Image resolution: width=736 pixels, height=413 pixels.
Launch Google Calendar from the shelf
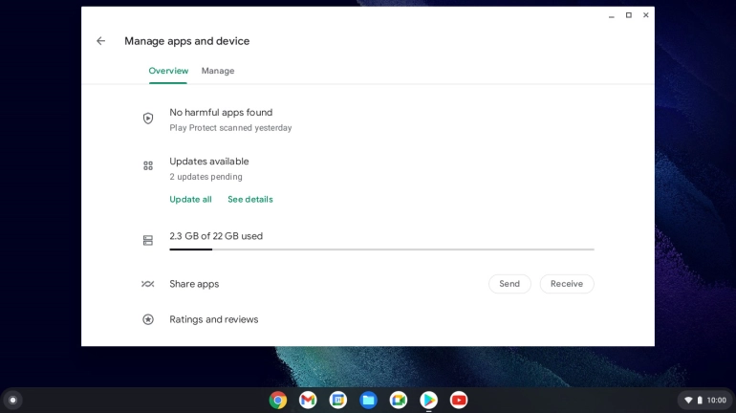coord(338,400)
